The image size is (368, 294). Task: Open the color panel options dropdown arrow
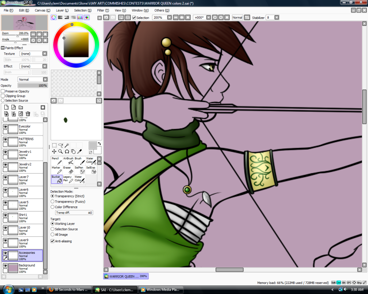point(100,18)
